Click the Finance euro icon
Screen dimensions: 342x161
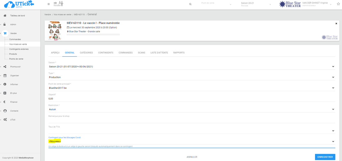pyautogui.click(x=5, y=102)
